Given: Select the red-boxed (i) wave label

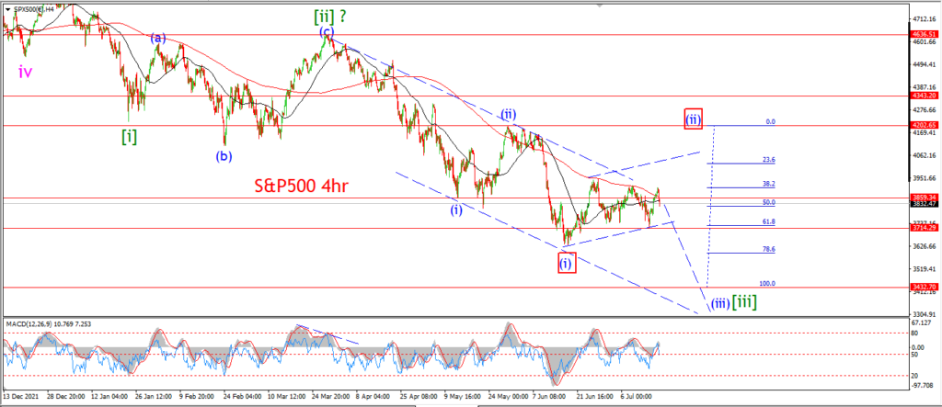Looking at the screenshot, I should [567, 263].
